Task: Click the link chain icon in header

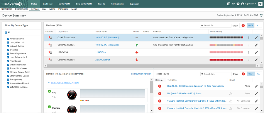Action: click(233, 4)
